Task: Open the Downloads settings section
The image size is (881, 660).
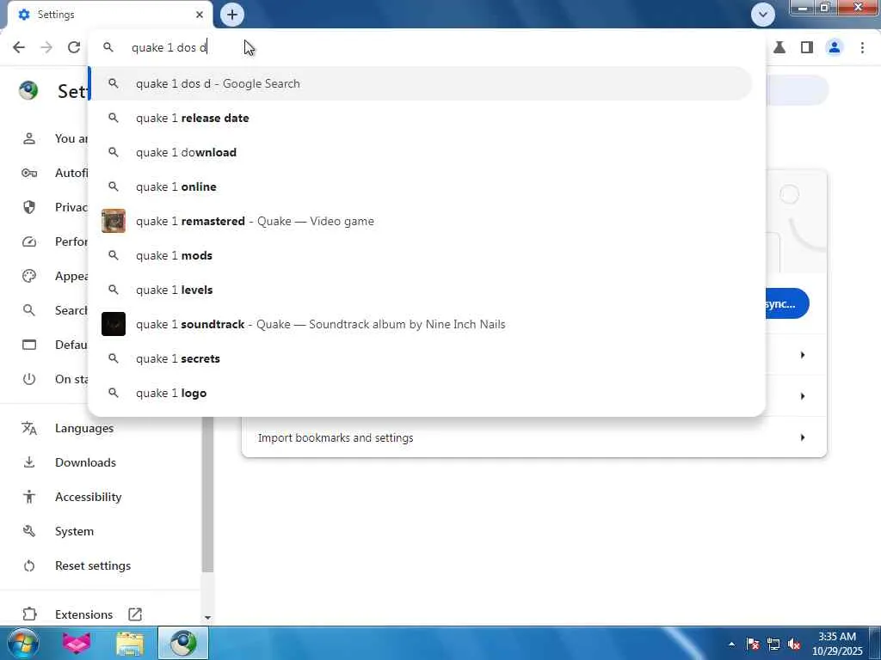Action: 85,462
